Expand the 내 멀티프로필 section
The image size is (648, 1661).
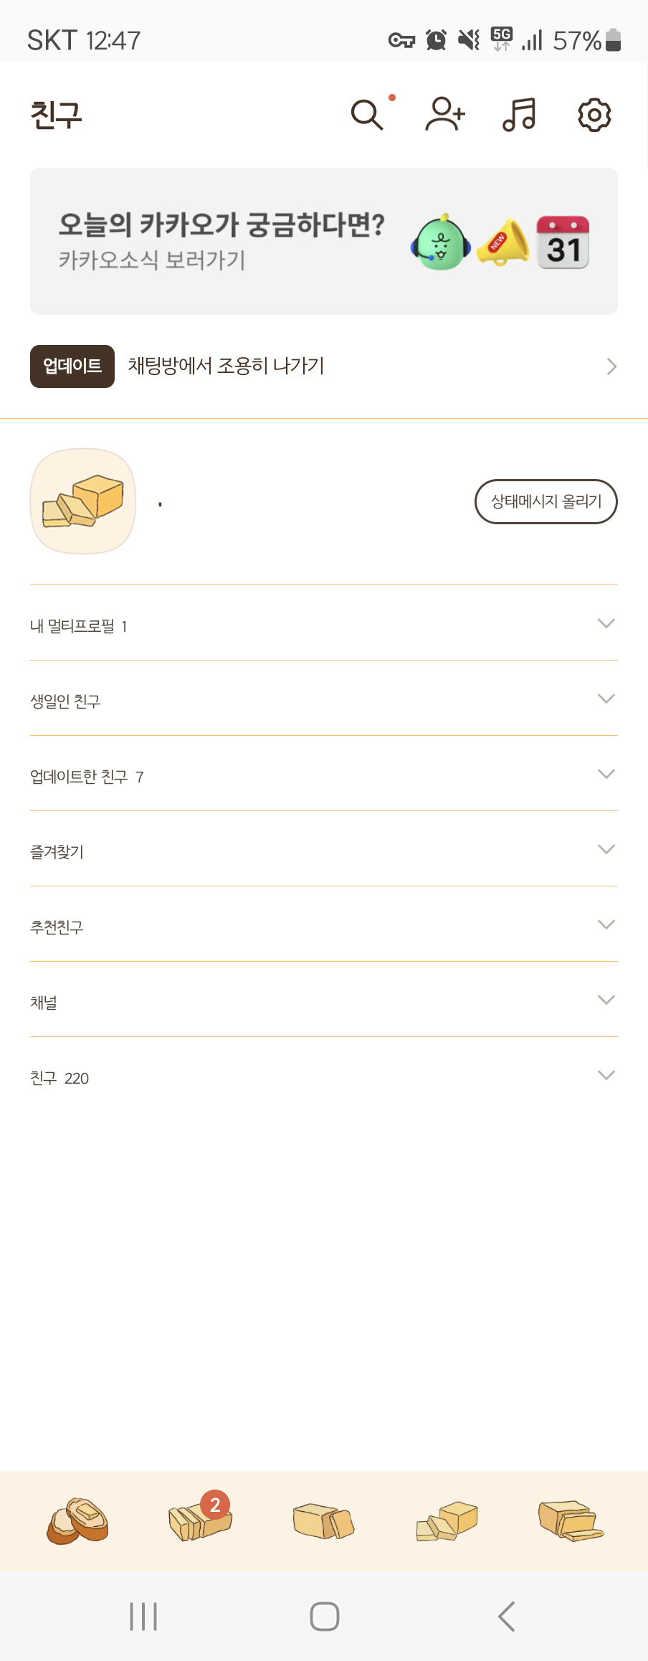[x=324, y=623]
